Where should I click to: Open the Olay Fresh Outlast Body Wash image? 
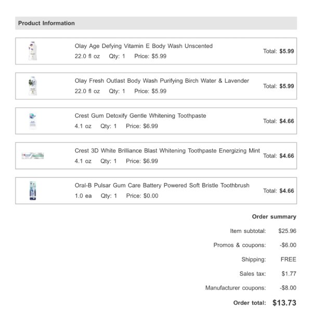point(33,86)
